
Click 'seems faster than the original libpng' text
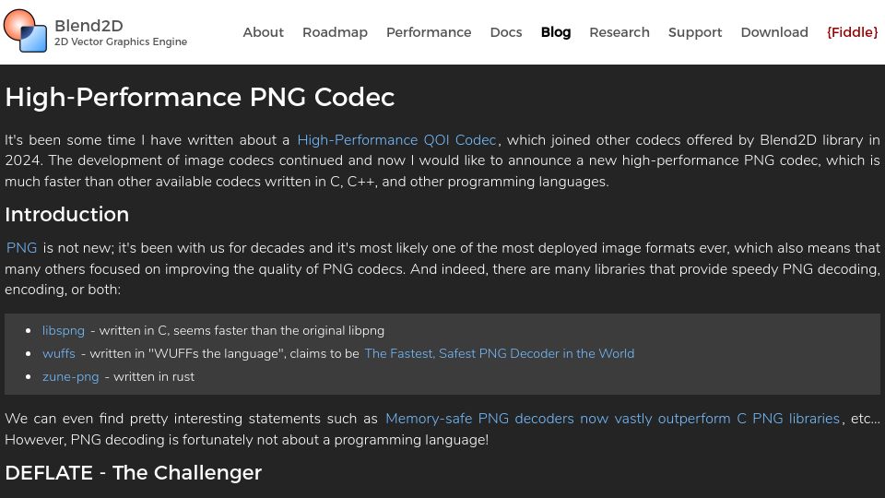click(x=278, y=330)
